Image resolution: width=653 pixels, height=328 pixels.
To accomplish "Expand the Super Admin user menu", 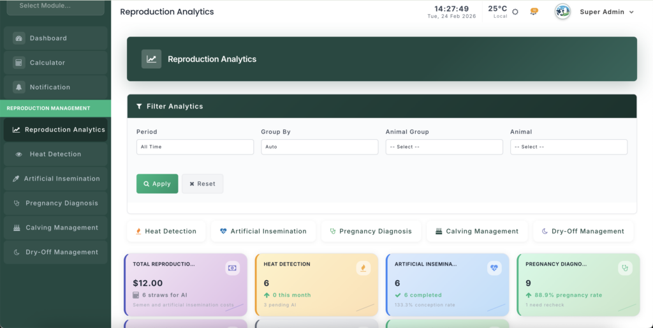I will (x=606, y=11).
